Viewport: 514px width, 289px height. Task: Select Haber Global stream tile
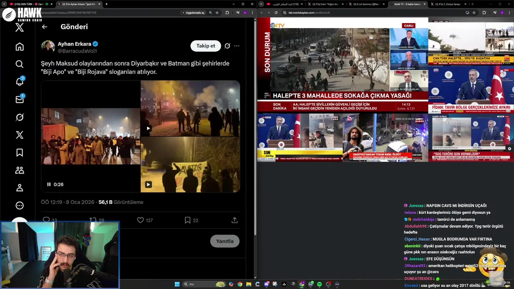471,137
